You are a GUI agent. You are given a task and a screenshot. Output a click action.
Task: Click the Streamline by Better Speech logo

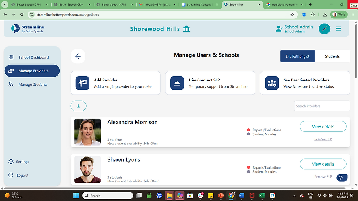click(28, 29)
